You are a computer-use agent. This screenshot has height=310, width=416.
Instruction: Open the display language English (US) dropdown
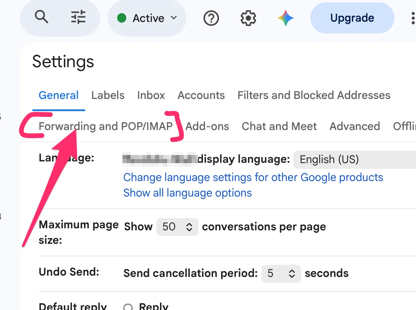(x=355, y=159)
